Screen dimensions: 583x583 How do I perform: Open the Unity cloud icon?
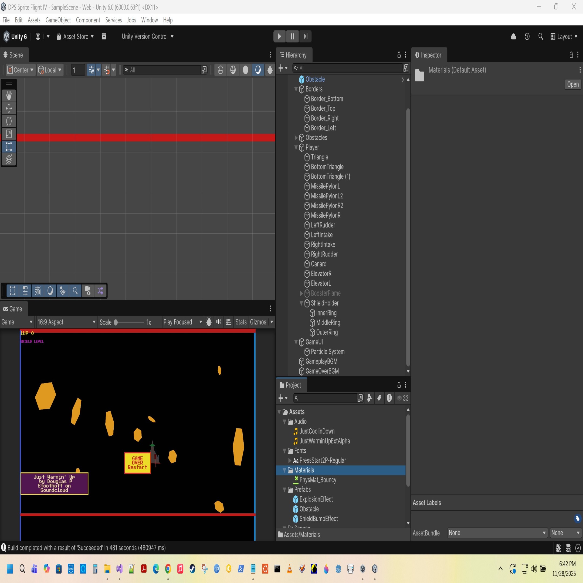click(513, 36)
